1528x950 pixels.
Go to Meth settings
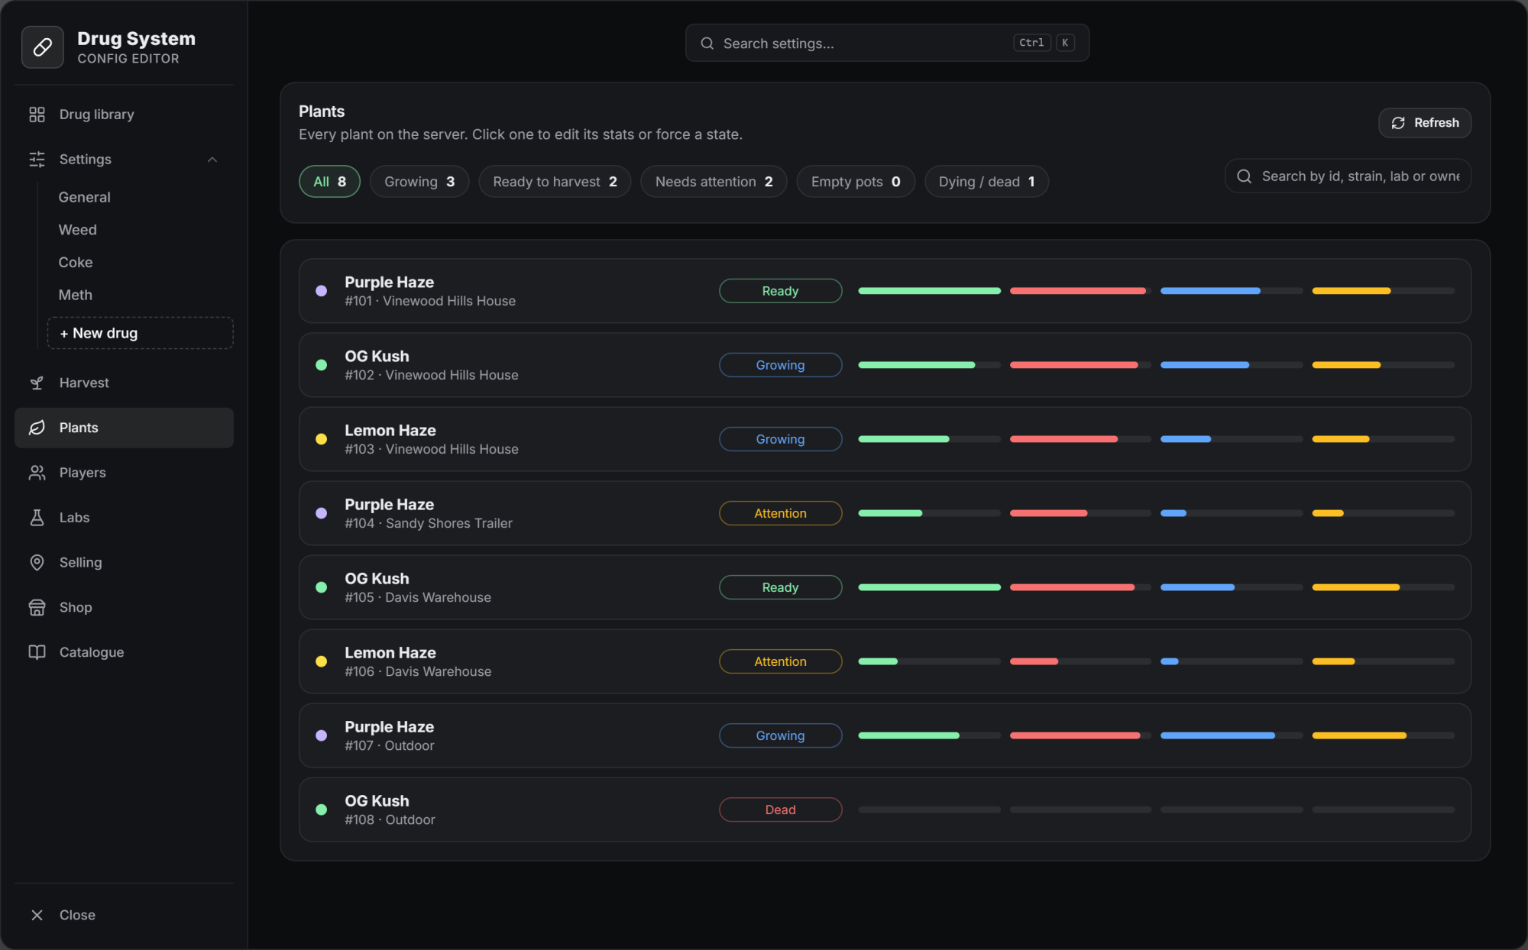[76, 295]
